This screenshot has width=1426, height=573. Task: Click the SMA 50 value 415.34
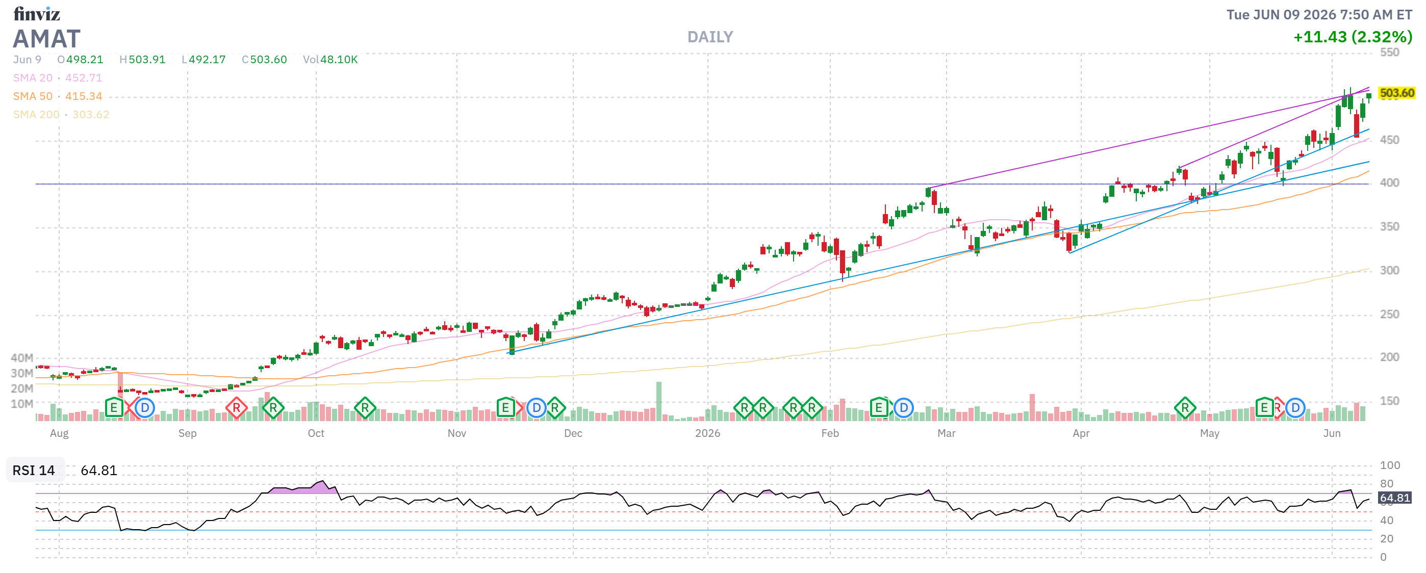click(x=84, y=96)
